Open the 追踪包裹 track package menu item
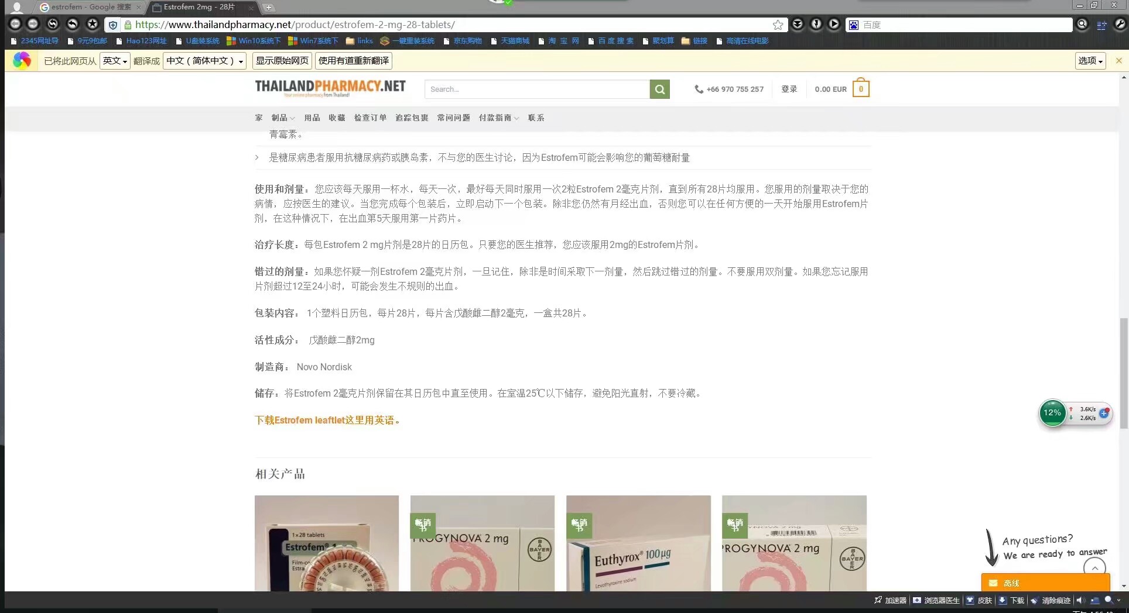 coord(412,118)
